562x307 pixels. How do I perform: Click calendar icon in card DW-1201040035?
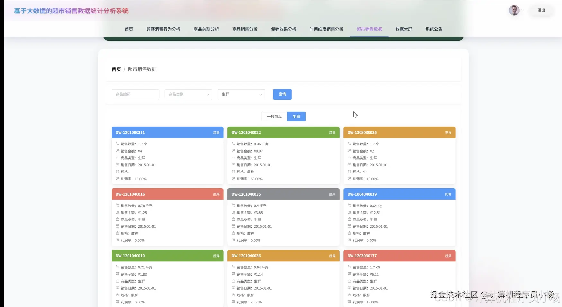(234, 226)
